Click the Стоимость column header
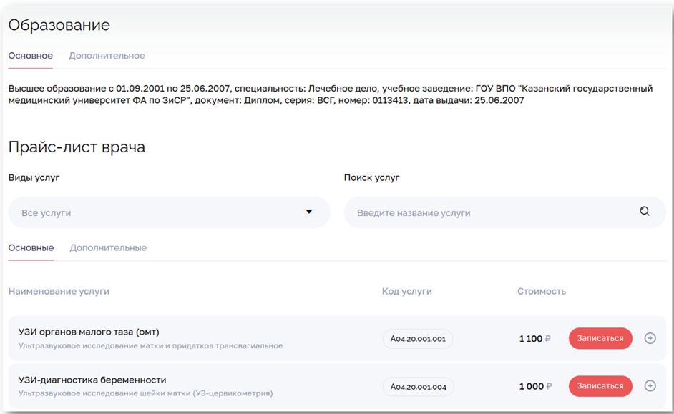Viewport: 674px width, 414px height. 541,291
